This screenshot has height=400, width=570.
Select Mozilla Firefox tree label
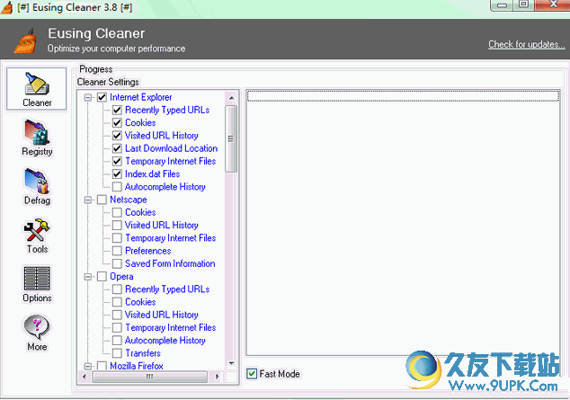click(137, 366)
